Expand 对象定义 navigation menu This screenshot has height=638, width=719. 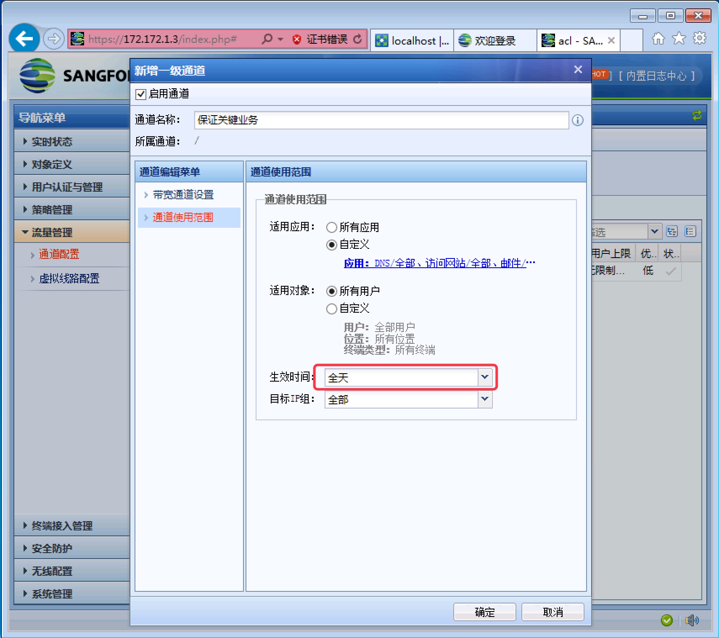point(71,164)
